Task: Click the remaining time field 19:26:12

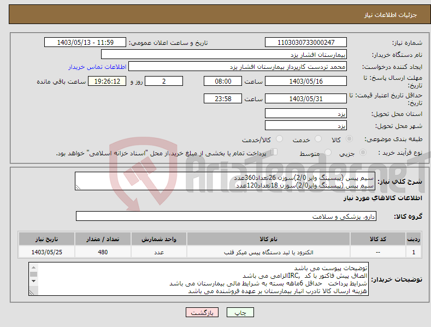Action: (107, 81)
